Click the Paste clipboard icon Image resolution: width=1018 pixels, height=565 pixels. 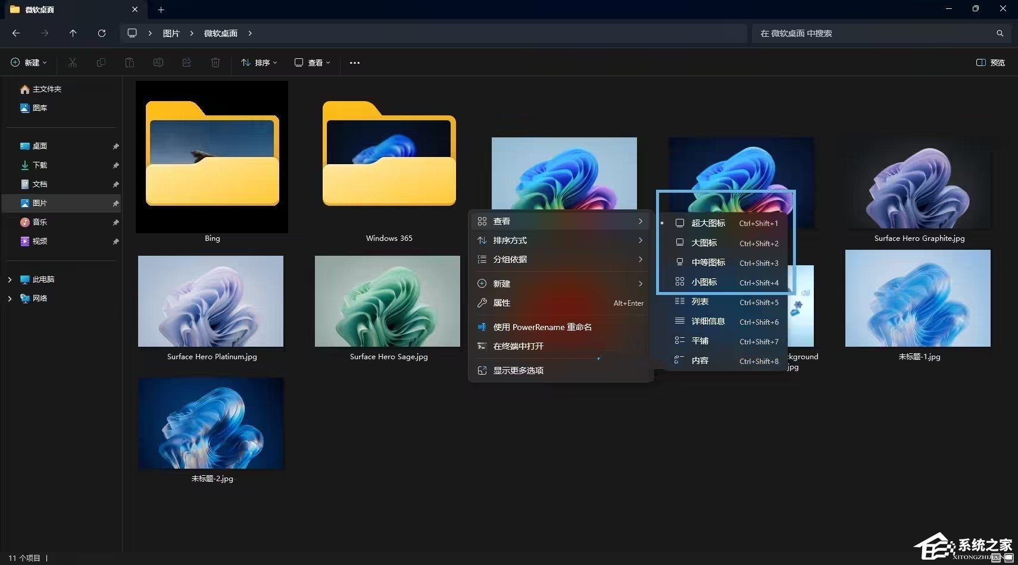pyautogui.click(x=130, y=62)
